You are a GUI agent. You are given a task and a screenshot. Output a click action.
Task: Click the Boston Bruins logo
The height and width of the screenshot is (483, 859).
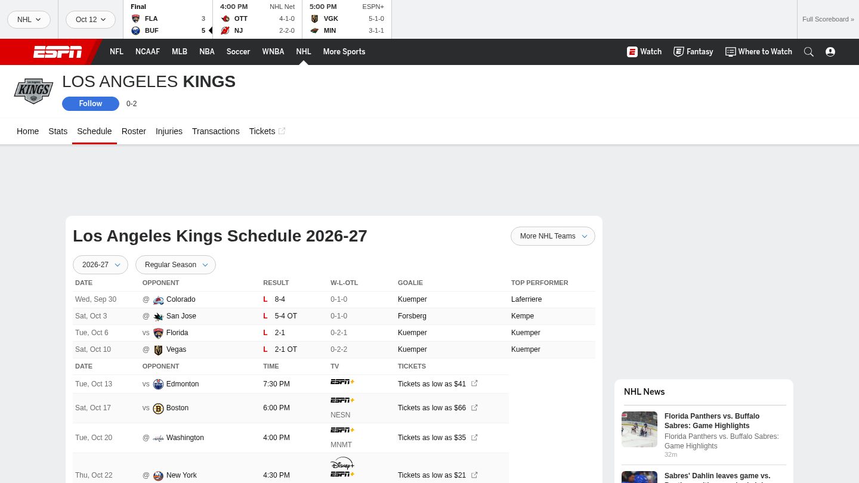point(158,408)
